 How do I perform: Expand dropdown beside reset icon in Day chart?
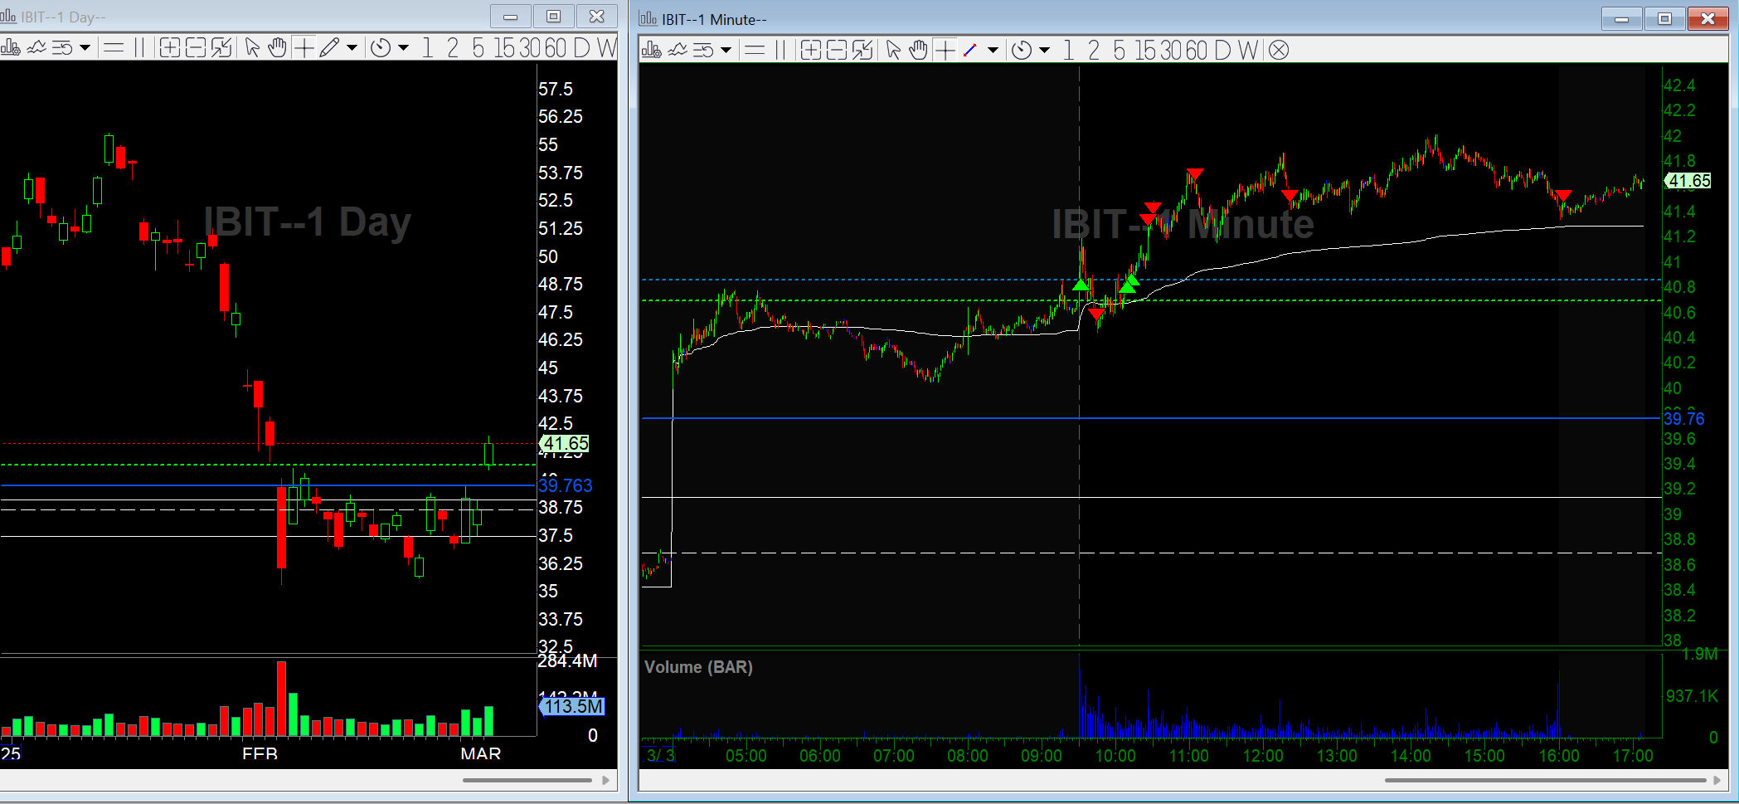tap(85, 48)
